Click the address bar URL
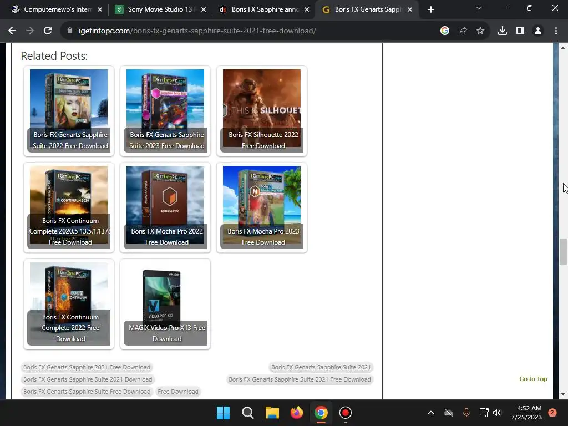Image resolution: width=568 pixels, height=426 pixels. tap(197, 31)
